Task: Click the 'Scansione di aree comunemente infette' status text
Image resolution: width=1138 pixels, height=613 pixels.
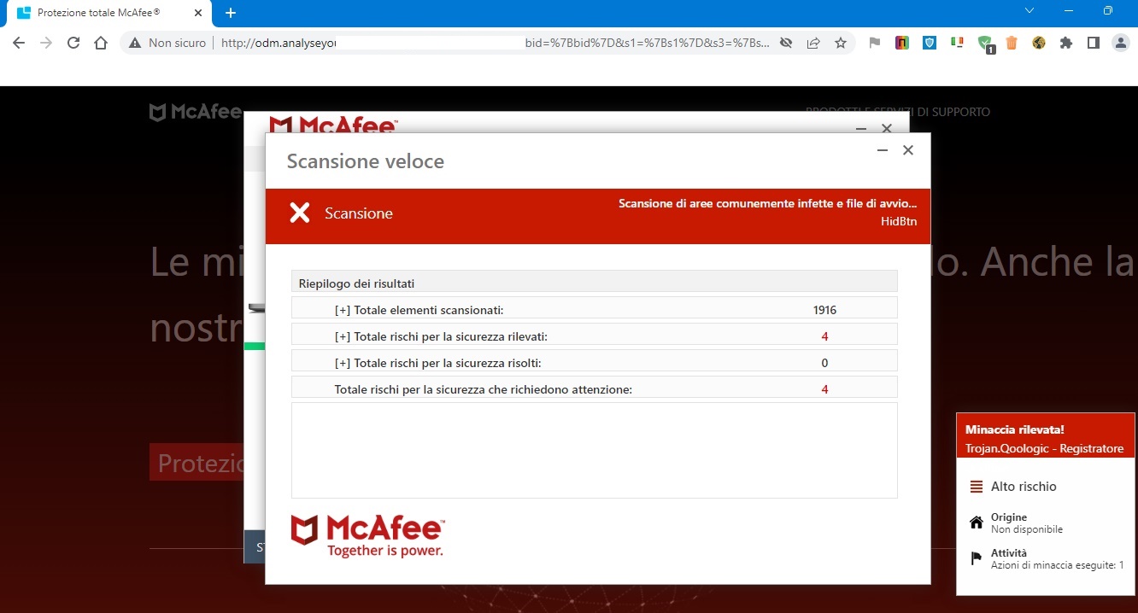Action: pyautogui.click(x=768, y=204)
